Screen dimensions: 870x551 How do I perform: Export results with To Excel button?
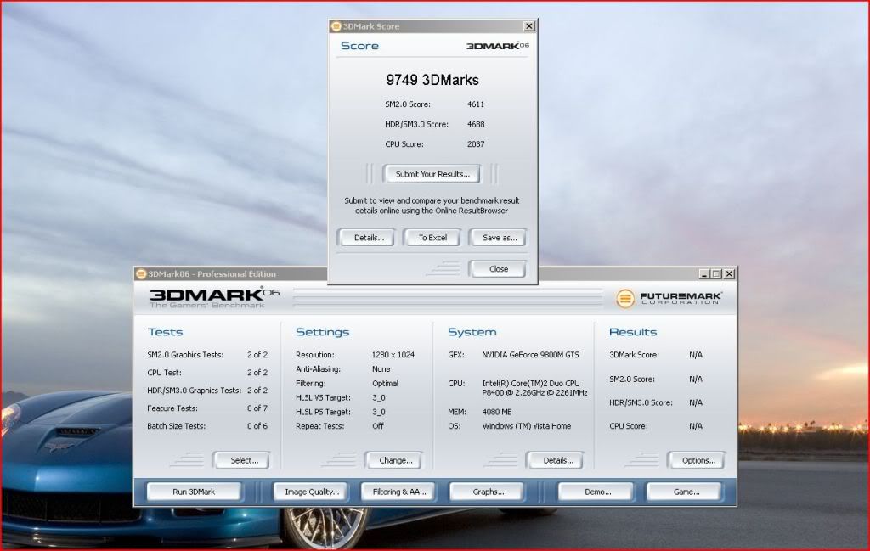coord(432,238)
